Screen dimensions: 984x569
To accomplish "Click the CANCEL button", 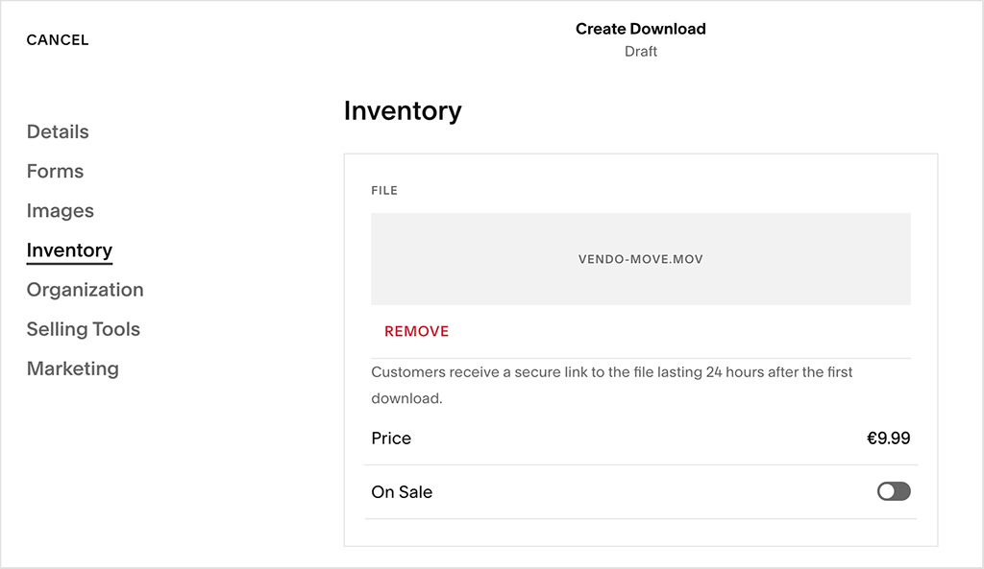I will pos(57,39).
